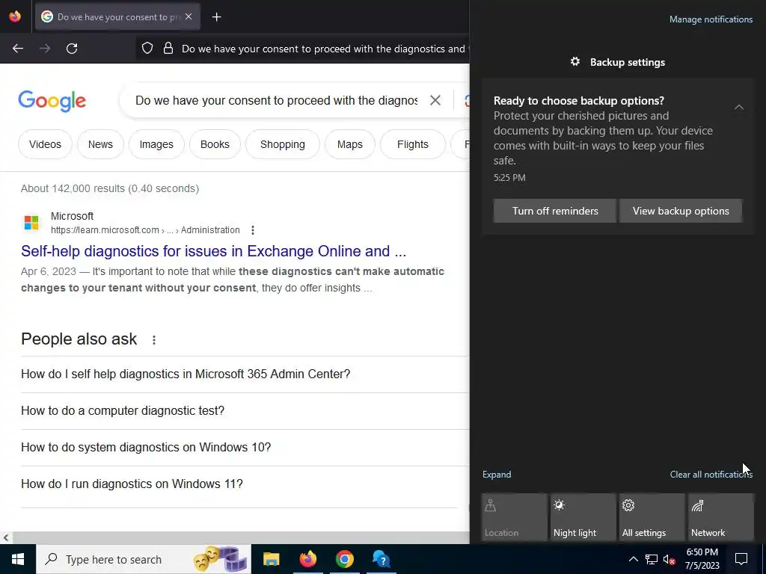
Task: Clear the Google search box text
Action: coord(435,101)
